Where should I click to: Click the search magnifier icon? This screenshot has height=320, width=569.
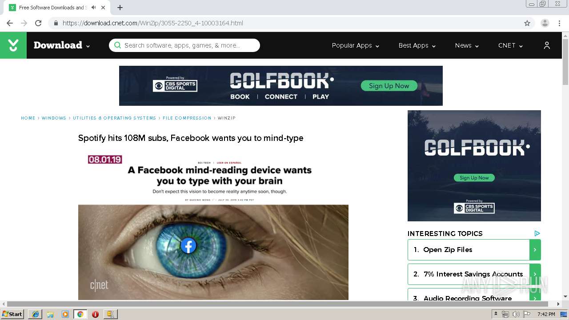tap(117, 45)
